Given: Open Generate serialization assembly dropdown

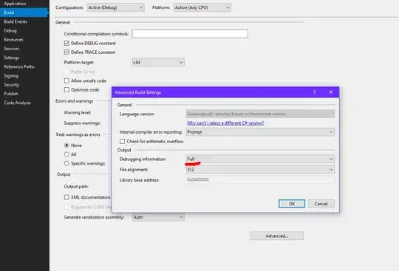Looking at the screenshot, I should pos(158,217).
